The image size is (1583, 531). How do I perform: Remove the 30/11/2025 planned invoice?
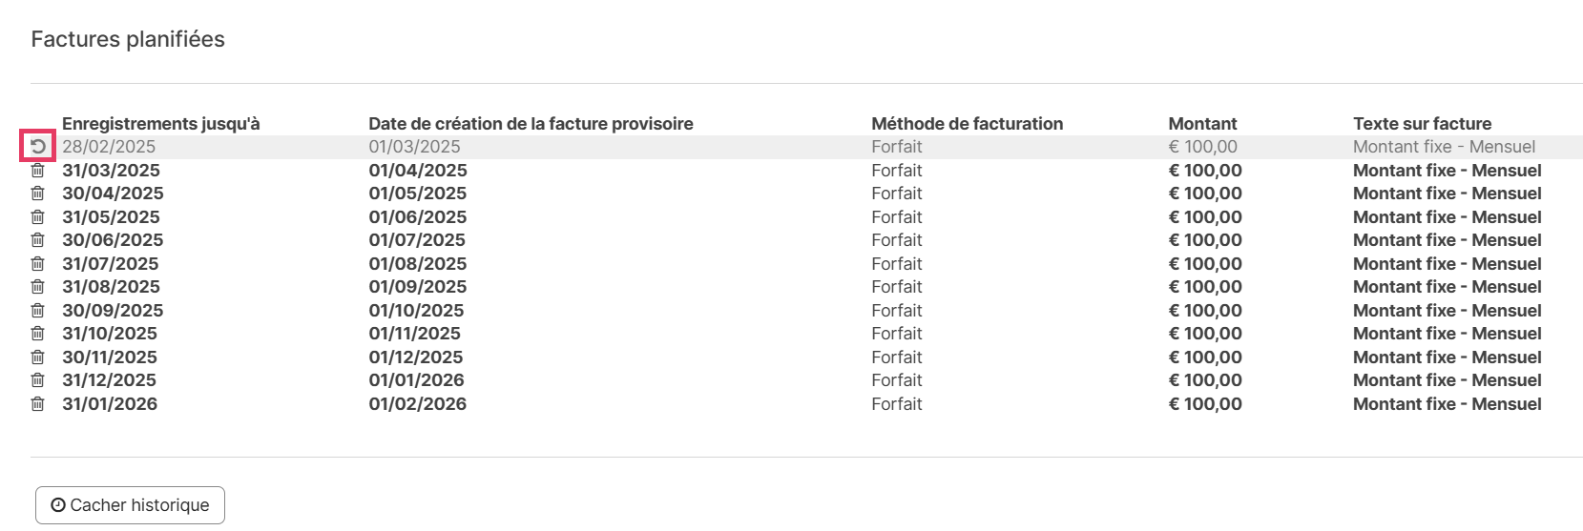pos(38,357)
